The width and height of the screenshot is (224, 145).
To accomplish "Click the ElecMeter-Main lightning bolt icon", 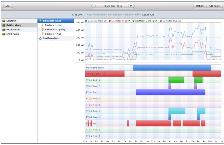I will [40, 21].
